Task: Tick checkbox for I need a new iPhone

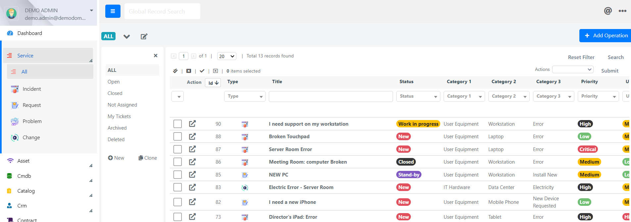Action: [x=178, y=202]
